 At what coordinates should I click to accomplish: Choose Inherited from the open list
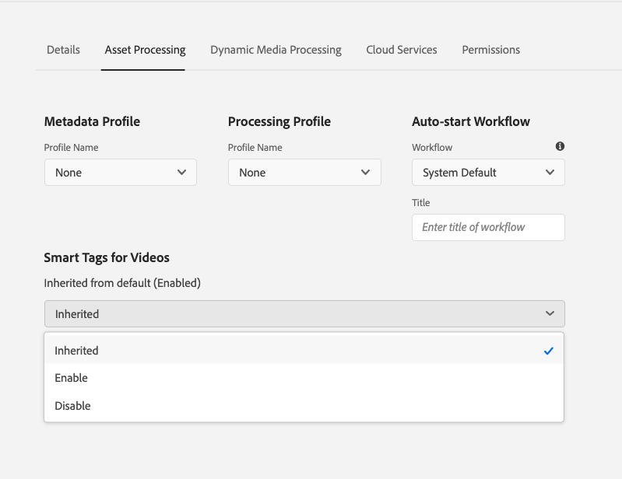click(77, 351)
